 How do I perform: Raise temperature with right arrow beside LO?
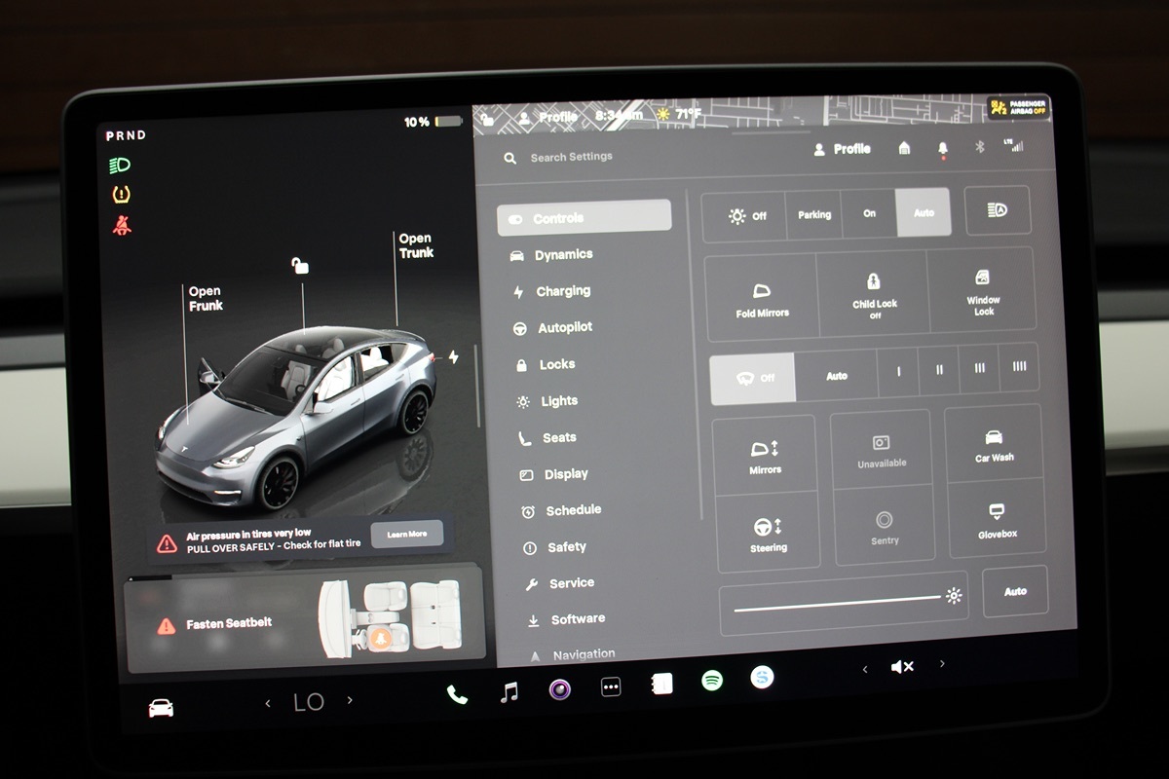pyautogui.click(x=351, y=700)
